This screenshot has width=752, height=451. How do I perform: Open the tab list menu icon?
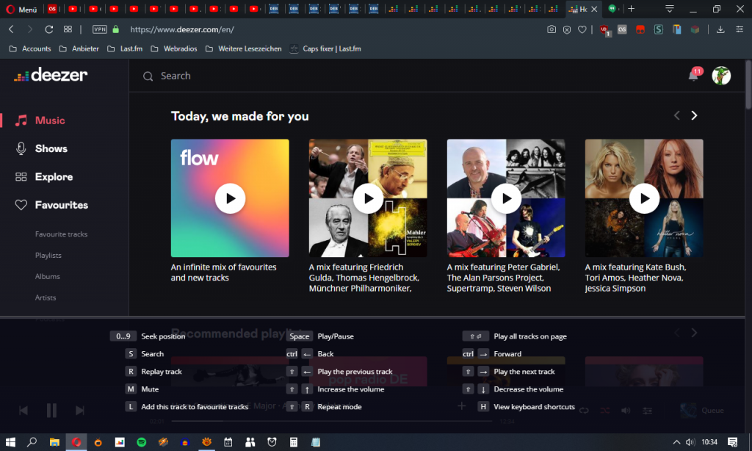(670, 9)
